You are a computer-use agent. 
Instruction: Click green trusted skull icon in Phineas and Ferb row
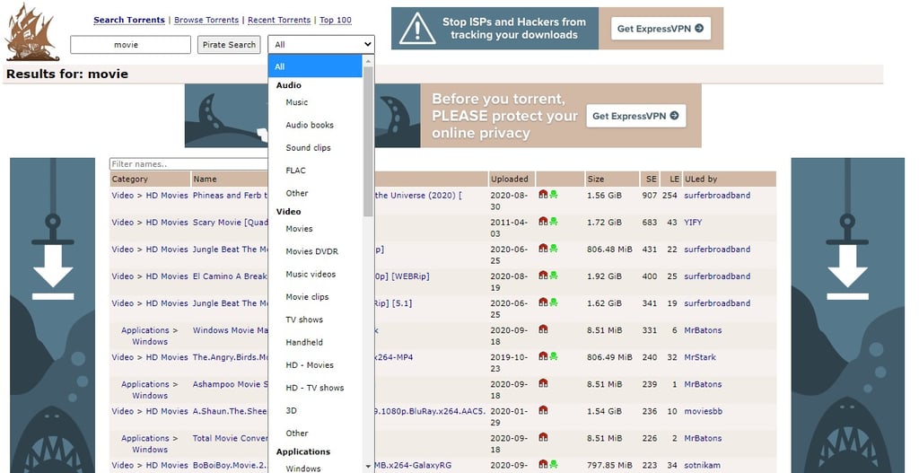click(x=554, y=195)
